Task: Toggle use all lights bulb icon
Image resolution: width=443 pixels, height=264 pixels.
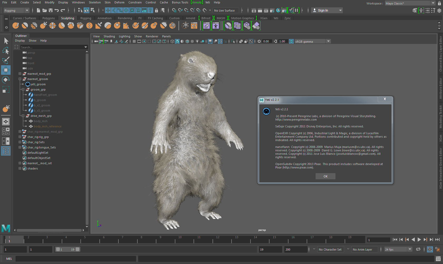Action: coord(197,41)
